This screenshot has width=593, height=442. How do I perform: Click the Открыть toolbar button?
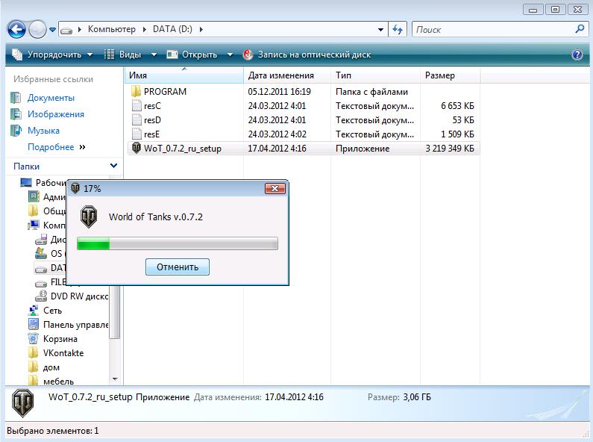192,55
